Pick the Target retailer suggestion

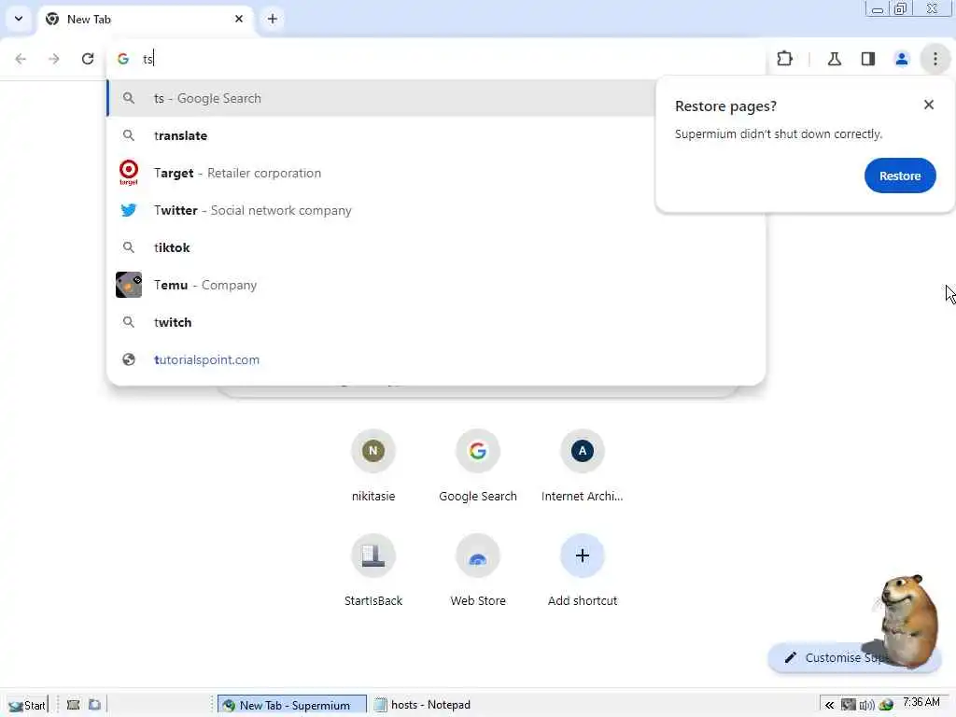pos(381,173)
